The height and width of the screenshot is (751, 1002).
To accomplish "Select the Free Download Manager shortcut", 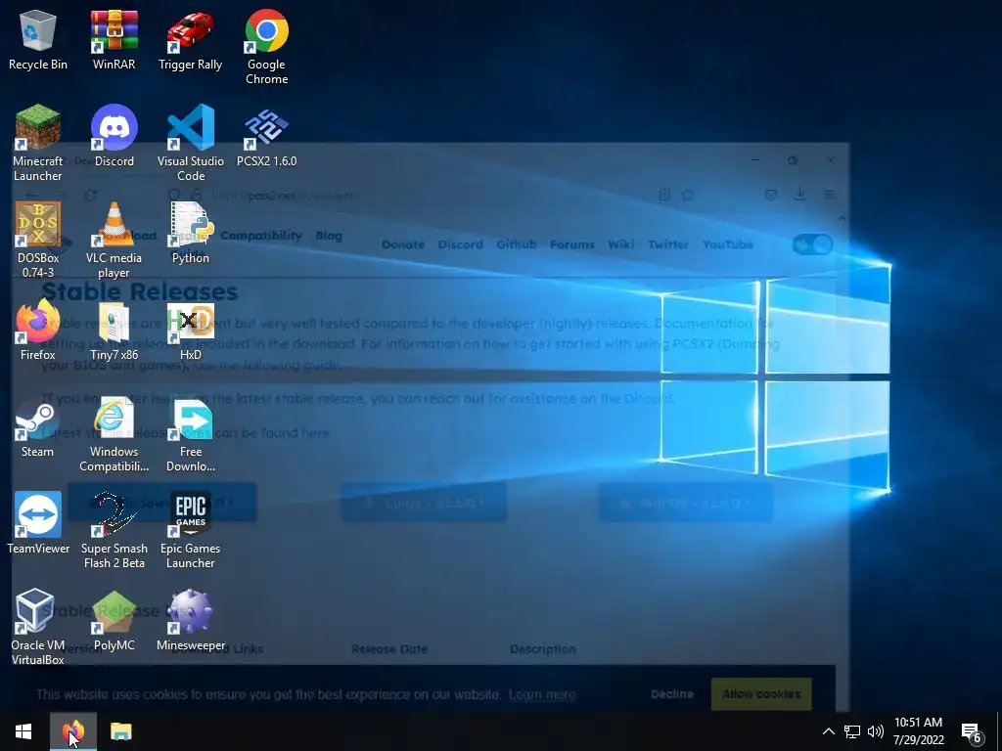I will pyautogui.click(x=191, y=434).
